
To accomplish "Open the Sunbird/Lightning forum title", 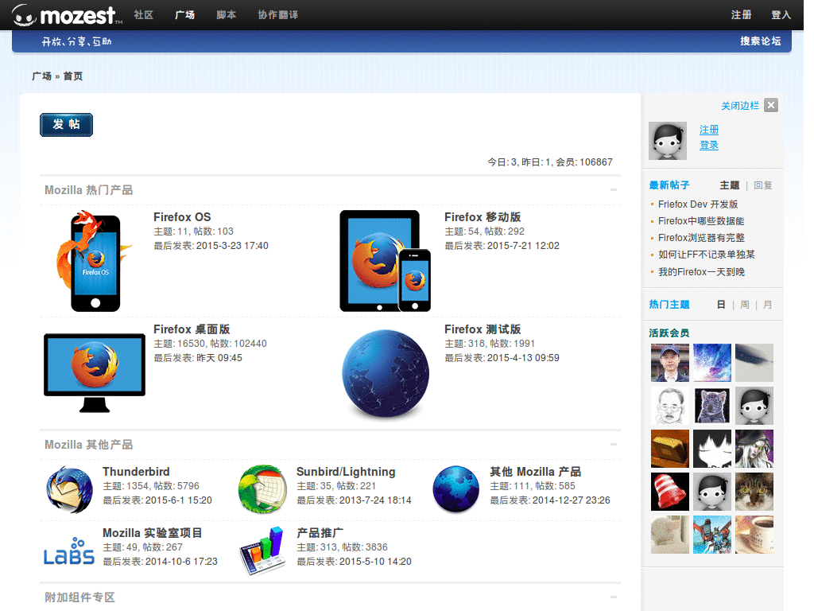I will pyautogui.click(x=346, y=472).
